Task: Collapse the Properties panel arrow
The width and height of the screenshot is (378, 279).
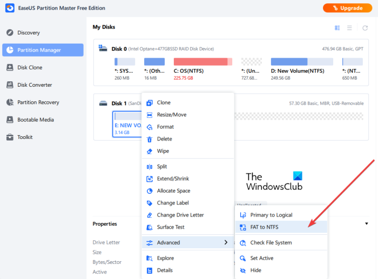Action: [x=367, y=224]
